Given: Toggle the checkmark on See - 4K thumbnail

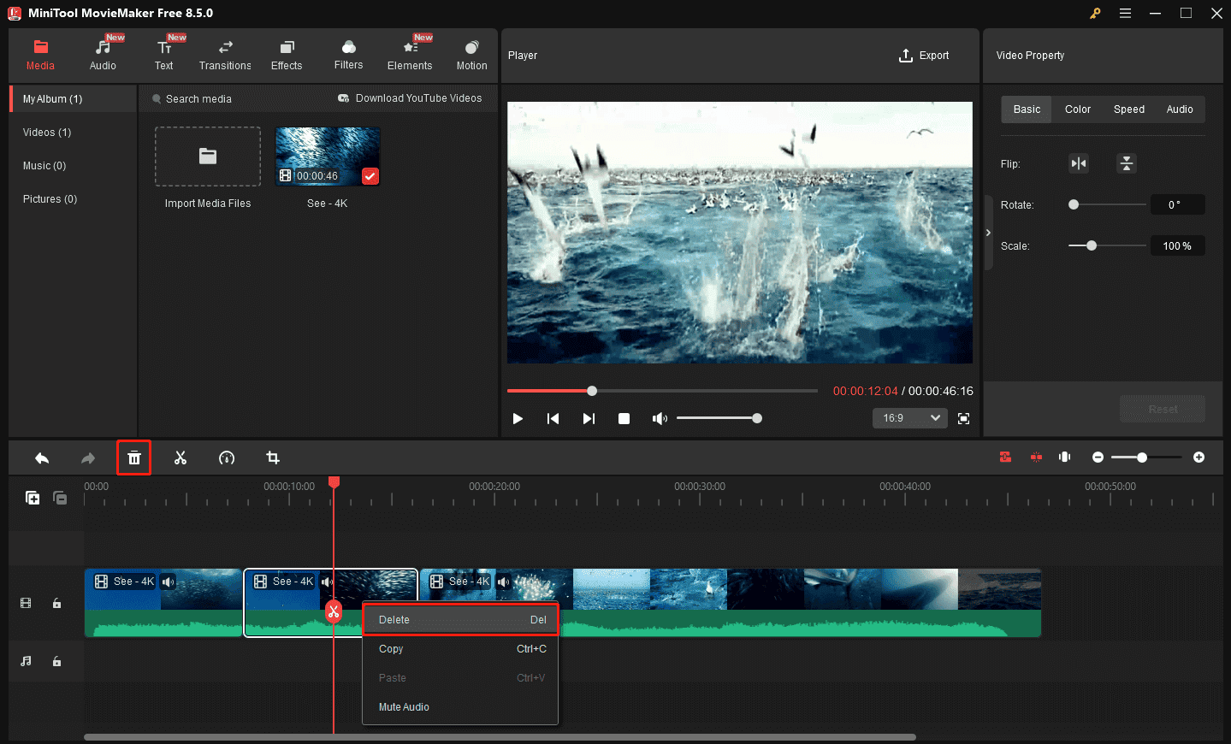Looking at the screenshot, I should (370, 176).
